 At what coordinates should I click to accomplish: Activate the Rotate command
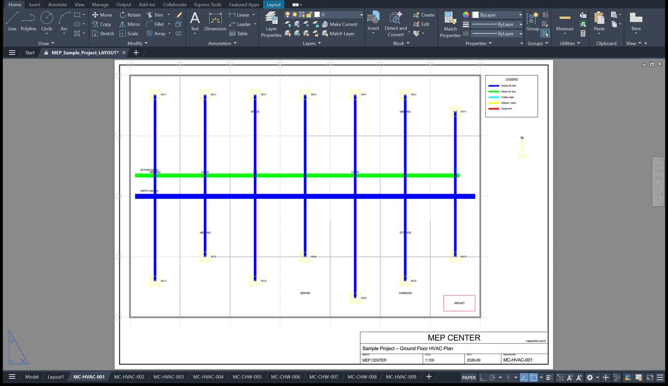click(130, 15)
